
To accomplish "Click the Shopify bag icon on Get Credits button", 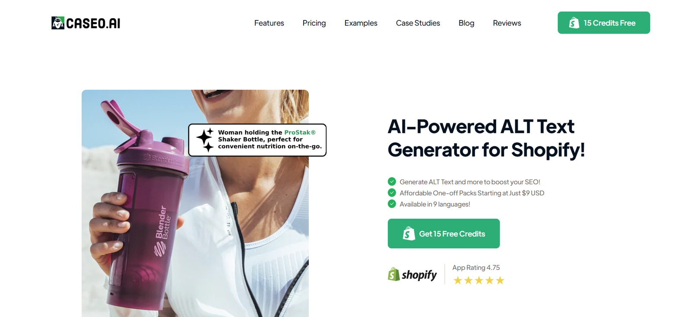I will point(409,233).
